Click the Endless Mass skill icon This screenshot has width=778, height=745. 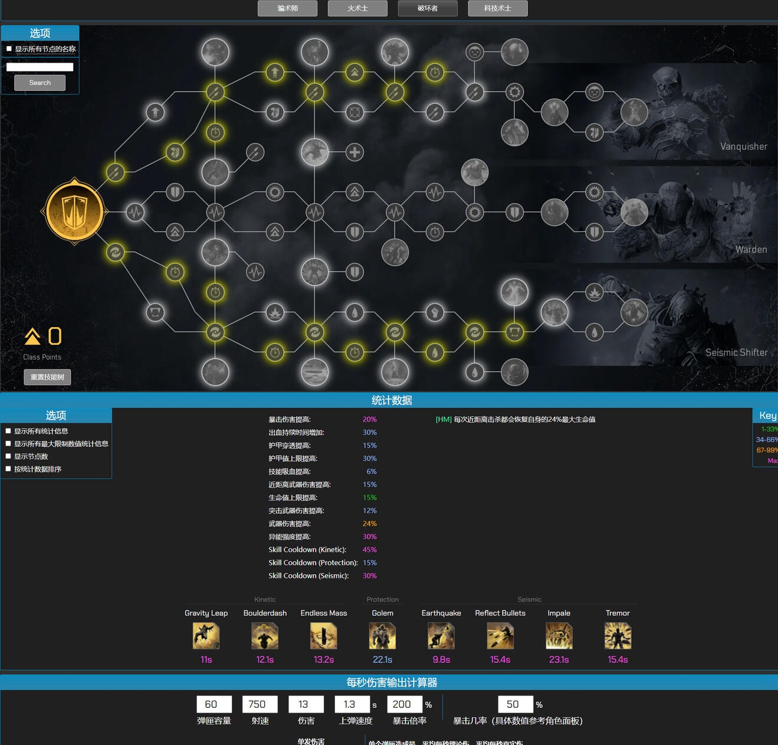[x=324, y=636]
